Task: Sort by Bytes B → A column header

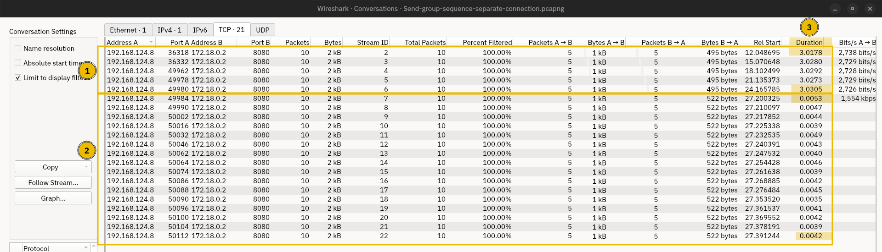Action: 712,42
